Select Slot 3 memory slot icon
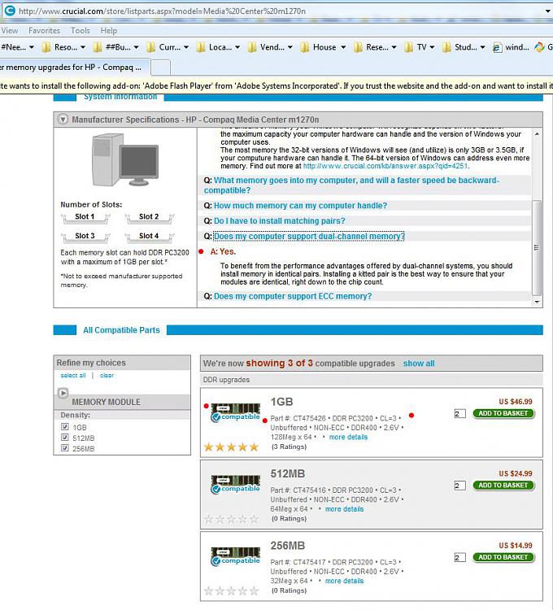Viewport: 553px width, 610px height. [85, 237]
